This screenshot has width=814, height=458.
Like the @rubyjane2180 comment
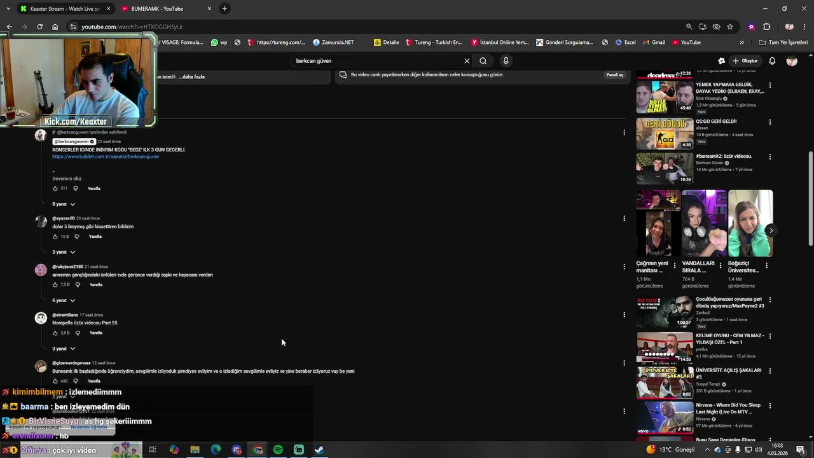point(55,284)
